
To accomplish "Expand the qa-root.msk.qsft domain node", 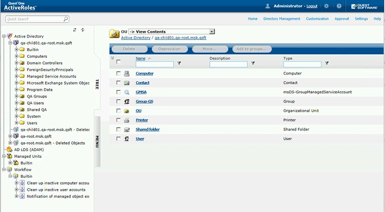I will [10, 136].
